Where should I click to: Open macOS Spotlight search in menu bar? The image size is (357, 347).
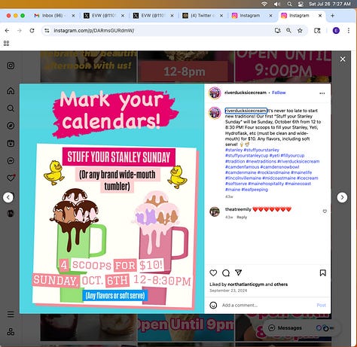[x=289, y=4]
